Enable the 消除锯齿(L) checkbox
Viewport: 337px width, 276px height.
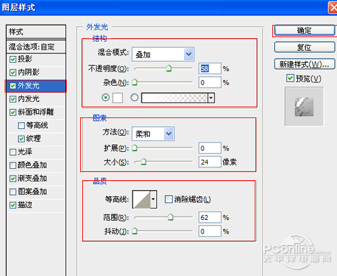coord(168,199)
